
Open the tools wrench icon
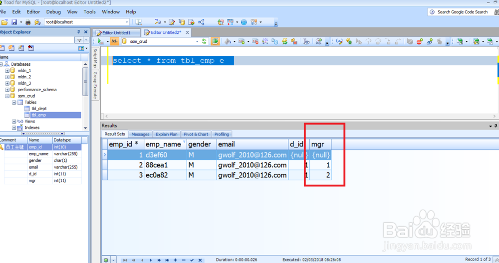[253, 22]
